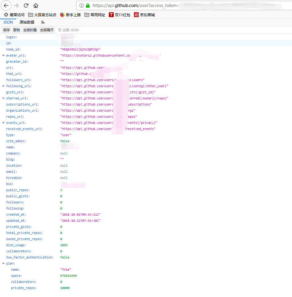Click the private_repos value 10000
The image size is (292, 297).
pyautogui.click(x=65, y=288)
